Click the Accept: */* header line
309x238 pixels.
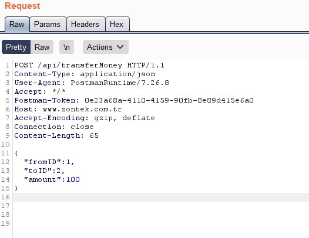click(x=40, y=91)
